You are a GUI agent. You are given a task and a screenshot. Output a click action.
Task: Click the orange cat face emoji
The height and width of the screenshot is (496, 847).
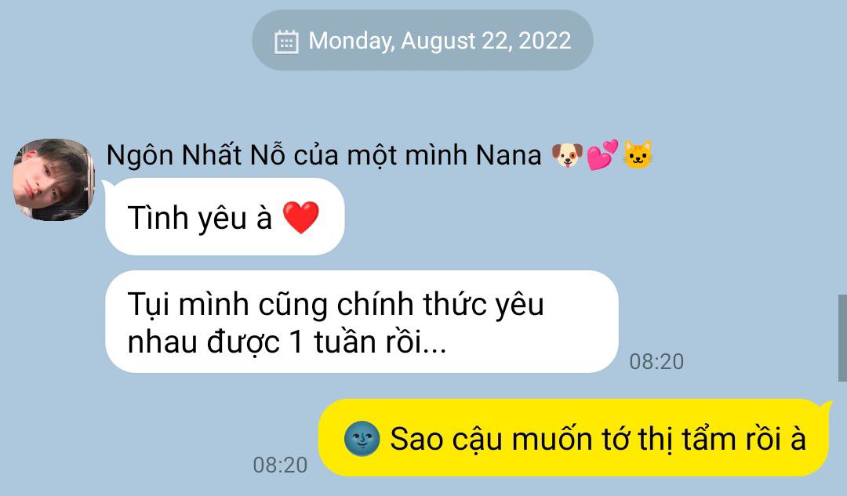click(638, 155)
